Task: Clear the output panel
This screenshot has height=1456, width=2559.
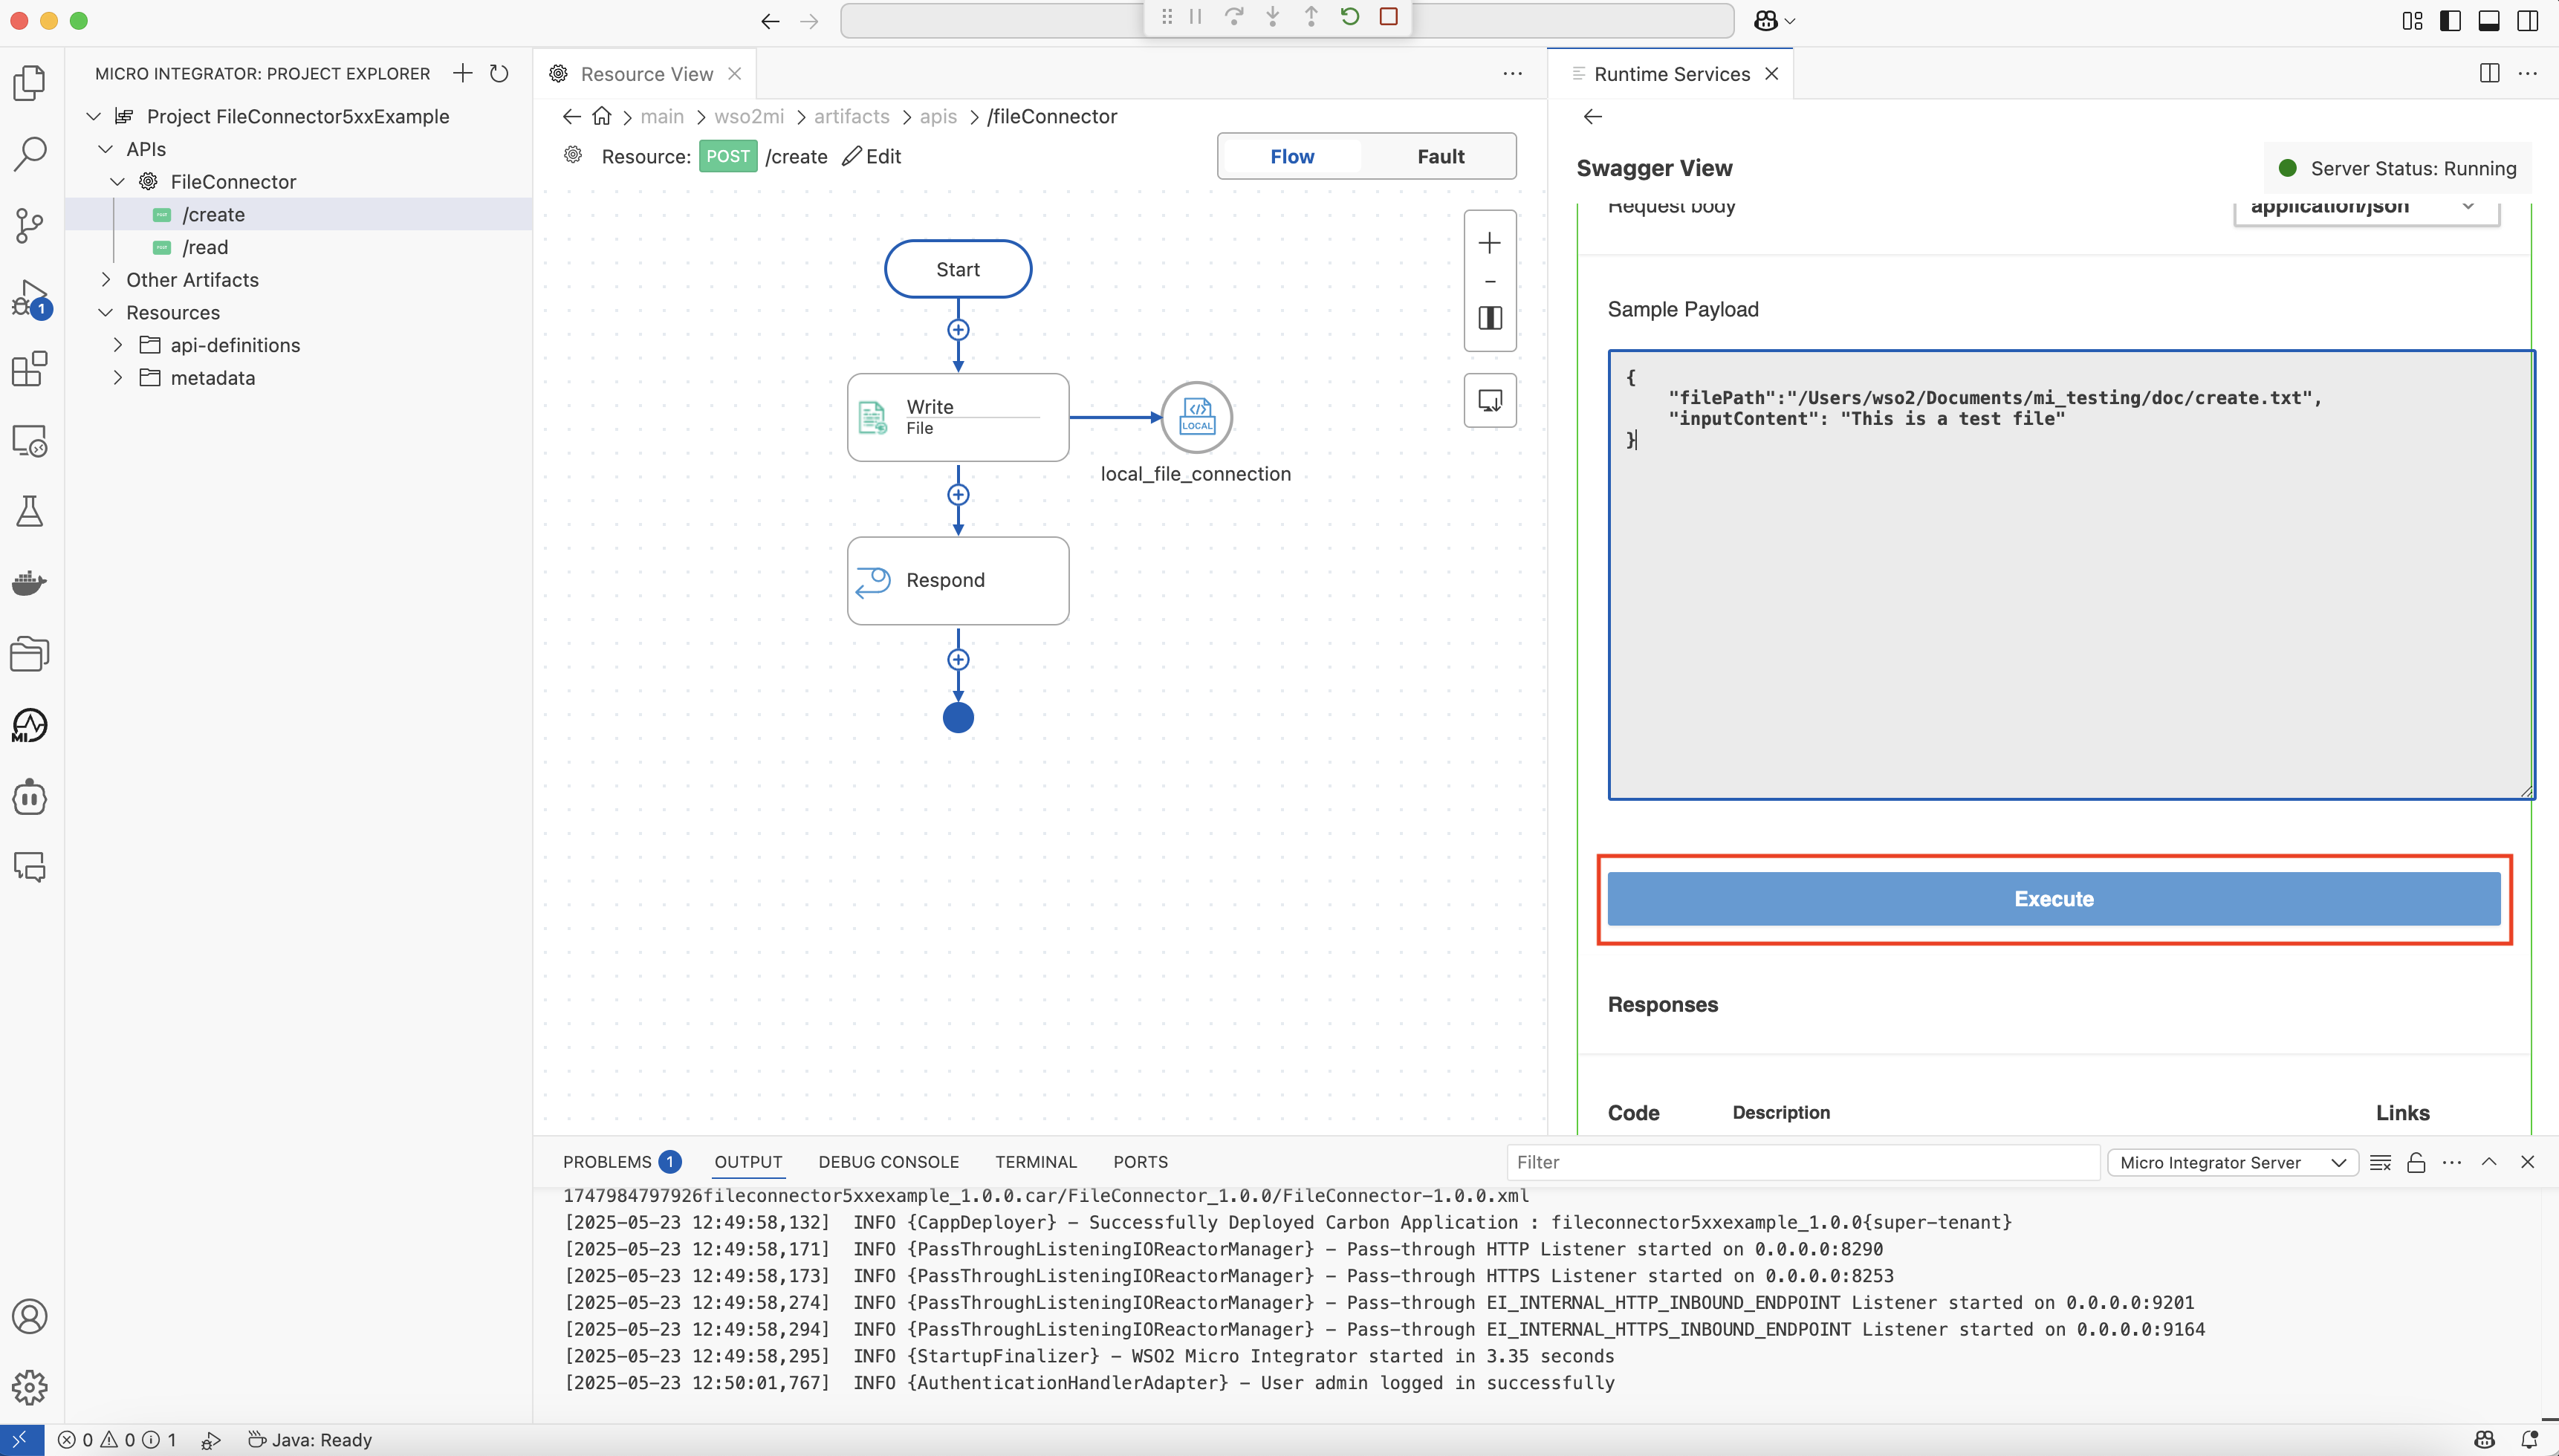Action: 2380,1162
